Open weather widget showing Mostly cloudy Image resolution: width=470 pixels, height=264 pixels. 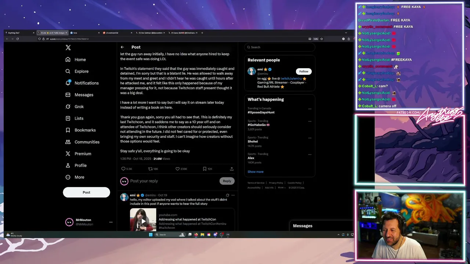click(15, 235)
